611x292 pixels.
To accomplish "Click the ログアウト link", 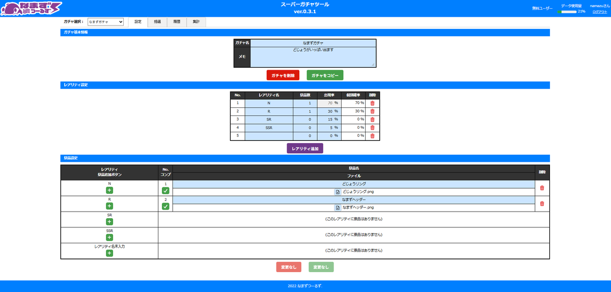I will tap(600, 11).
